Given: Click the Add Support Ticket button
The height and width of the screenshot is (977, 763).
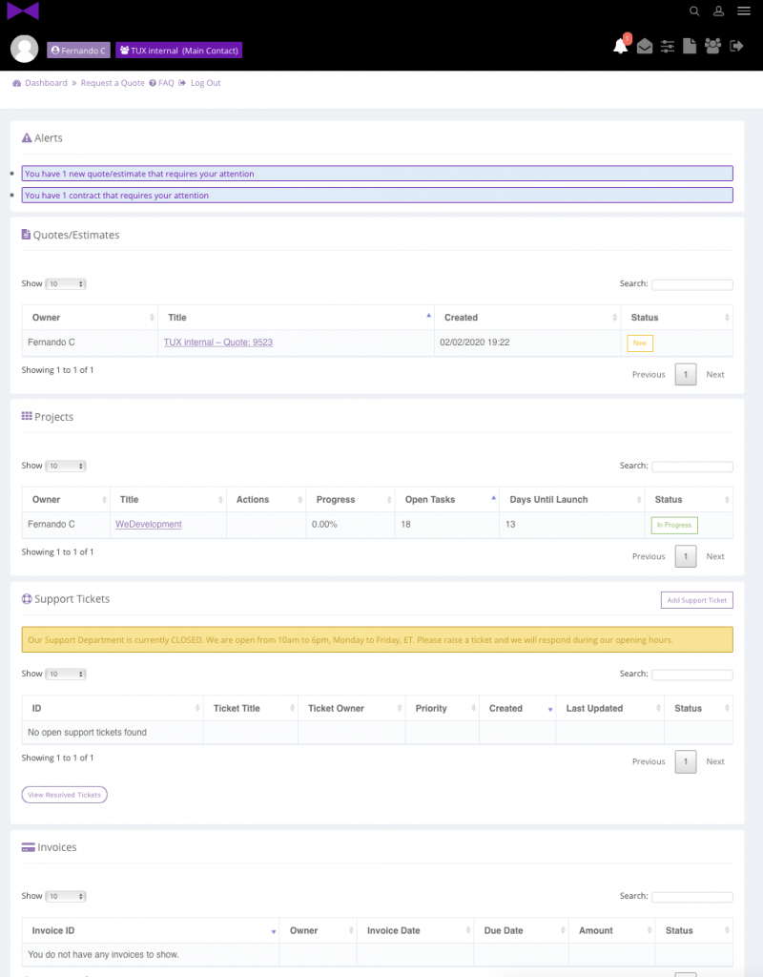Looking at the screenshot, I should coord(696,600).
